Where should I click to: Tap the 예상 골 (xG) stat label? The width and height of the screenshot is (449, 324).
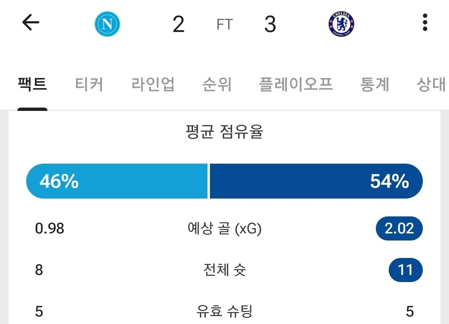click(224, 228)
